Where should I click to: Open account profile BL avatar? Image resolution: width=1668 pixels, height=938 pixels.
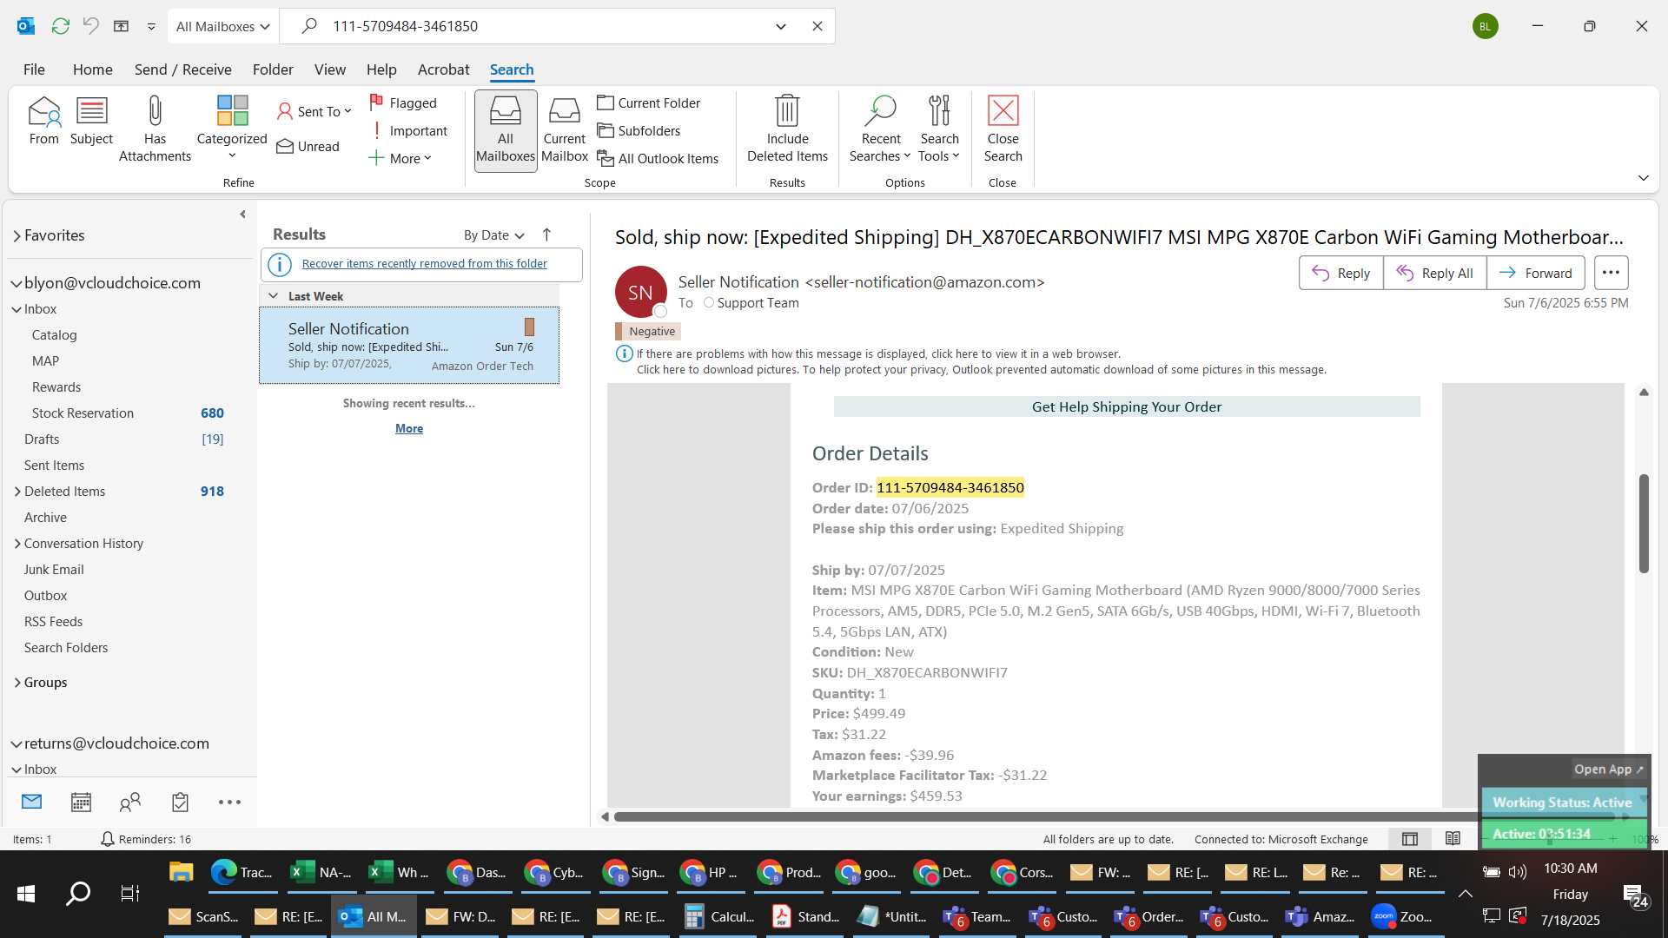pos(1485,26)
